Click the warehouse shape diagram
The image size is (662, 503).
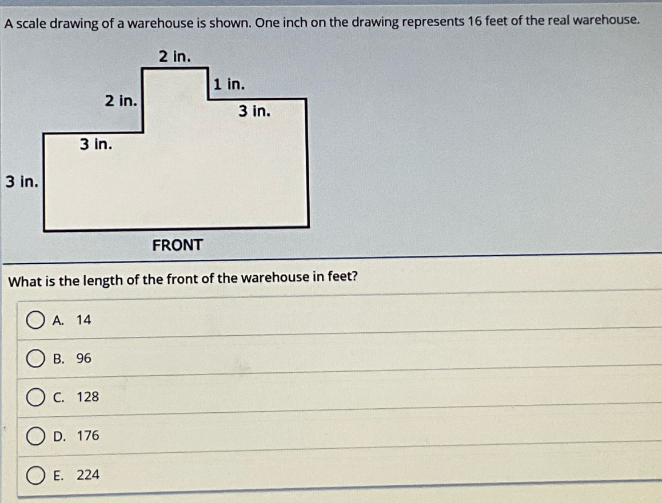(176, 149)
